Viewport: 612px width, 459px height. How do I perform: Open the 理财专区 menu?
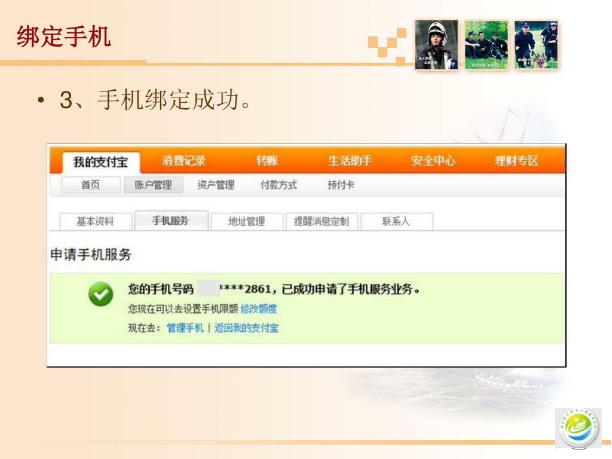[x=516, y=160]
